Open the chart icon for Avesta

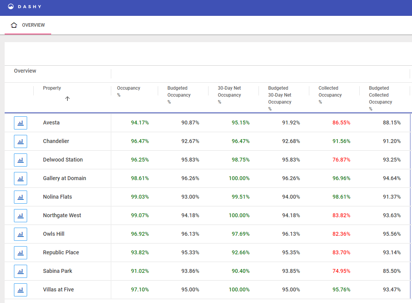[x=21, y=123]
